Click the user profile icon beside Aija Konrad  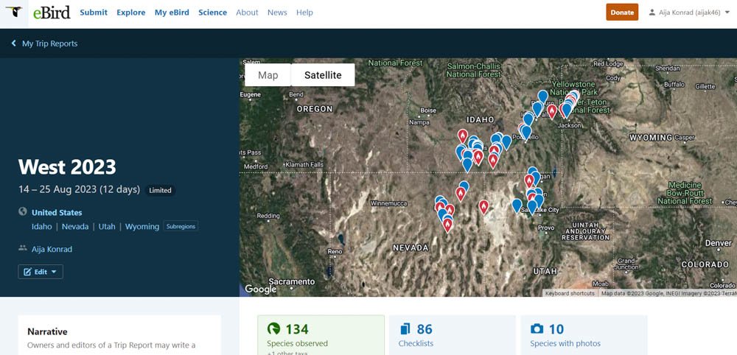coord(652,13)
